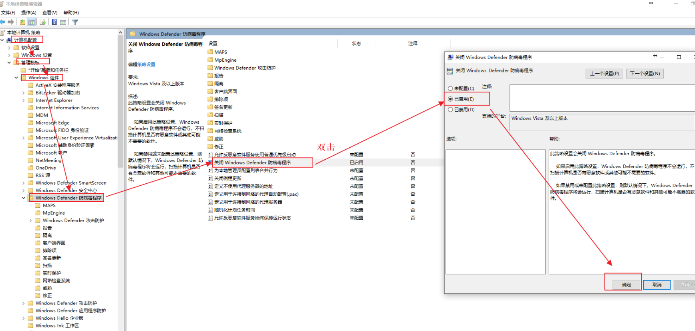Expand the Windows 设置 tree node

pyautogui.click(x=9, y=55)
